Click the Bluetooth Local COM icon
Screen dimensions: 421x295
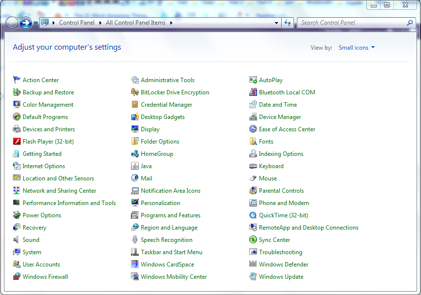pos(253,92)
